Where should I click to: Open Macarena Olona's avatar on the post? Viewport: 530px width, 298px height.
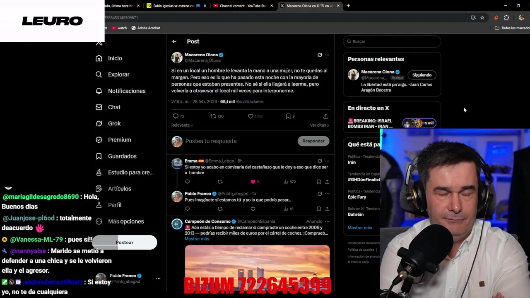177,58
